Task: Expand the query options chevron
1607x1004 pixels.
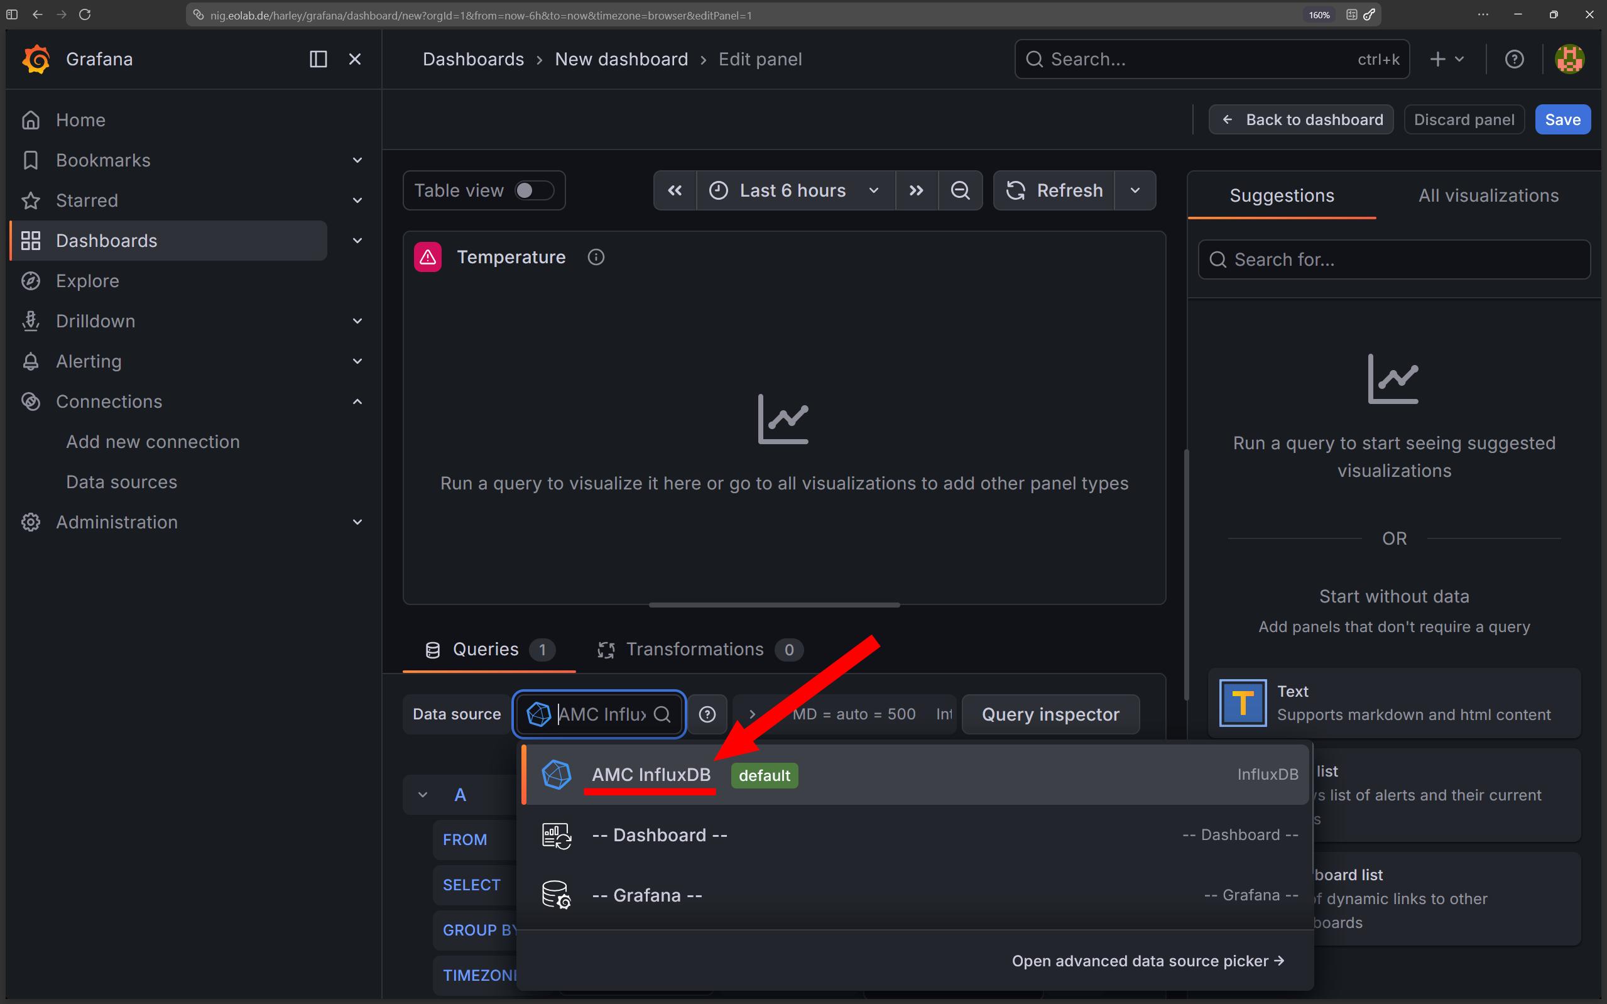Action: click(752, 714)
